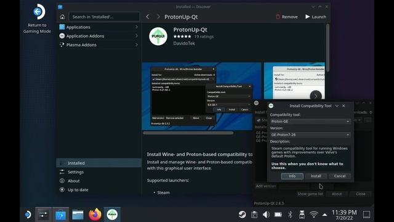This screenshot has width=394, height=222.
Task: Click the ProtonUp-Qt taskbar icon
Action: point(112,215)
